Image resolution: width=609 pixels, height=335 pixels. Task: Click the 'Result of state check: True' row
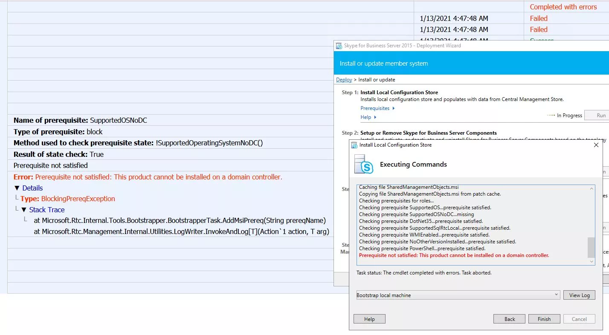[58, 154]
